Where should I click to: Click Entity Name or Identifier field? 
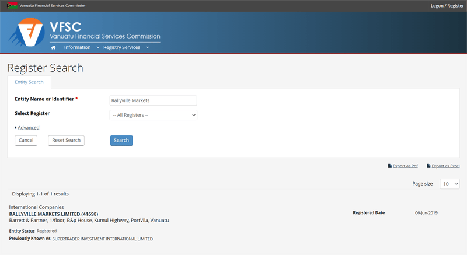(153, 100)
